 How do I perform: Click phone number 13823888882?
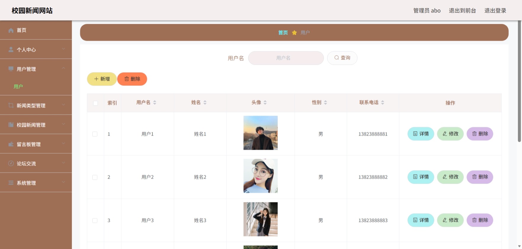[x=373, y=177]
